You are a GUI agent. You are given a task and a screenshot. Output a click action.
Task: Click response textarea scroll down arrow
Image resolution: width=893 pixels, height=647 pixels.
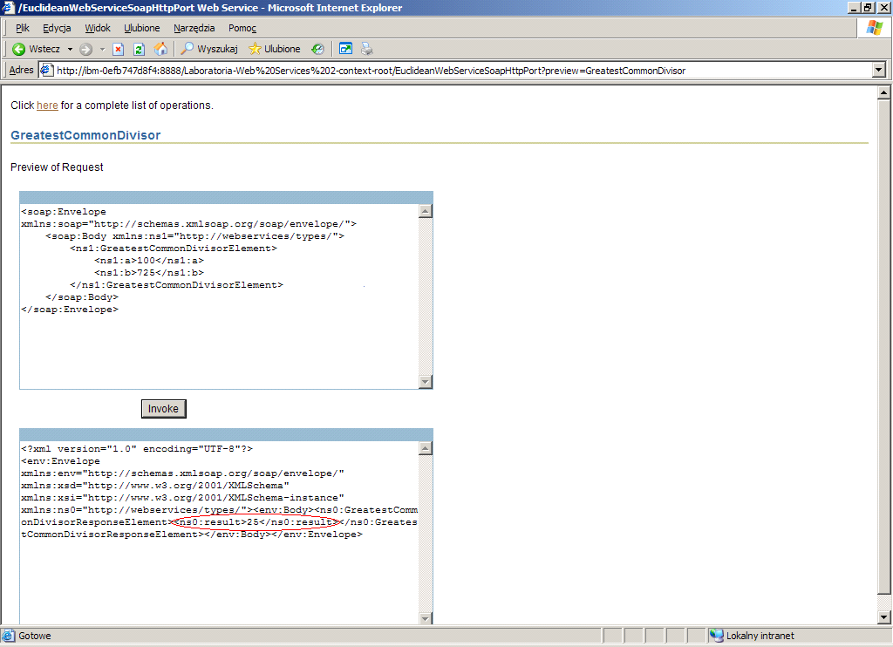(426, 618)
